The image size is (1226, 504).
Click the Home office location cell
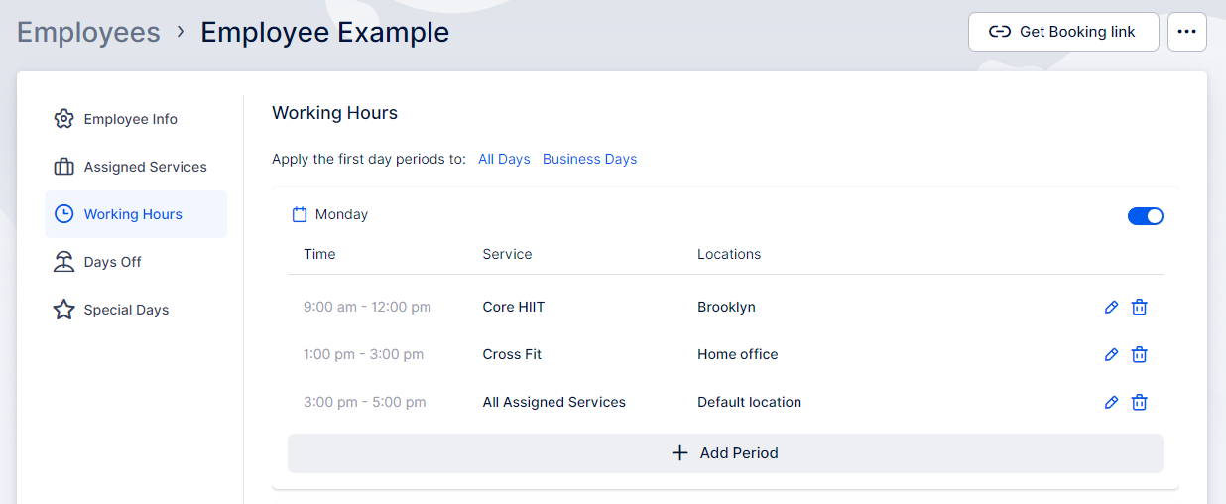(x=737, y=355)
